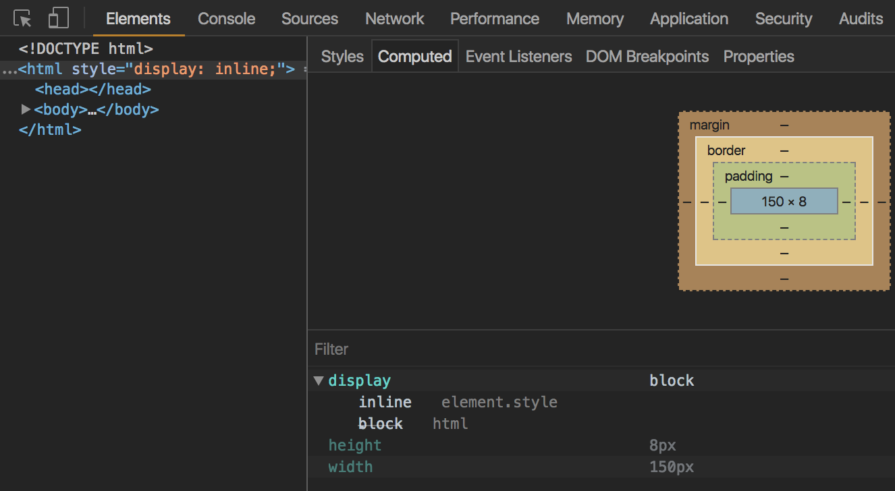
Task: Go to the Performance tab
Action: pyautogui.click(x=494, y=19)
